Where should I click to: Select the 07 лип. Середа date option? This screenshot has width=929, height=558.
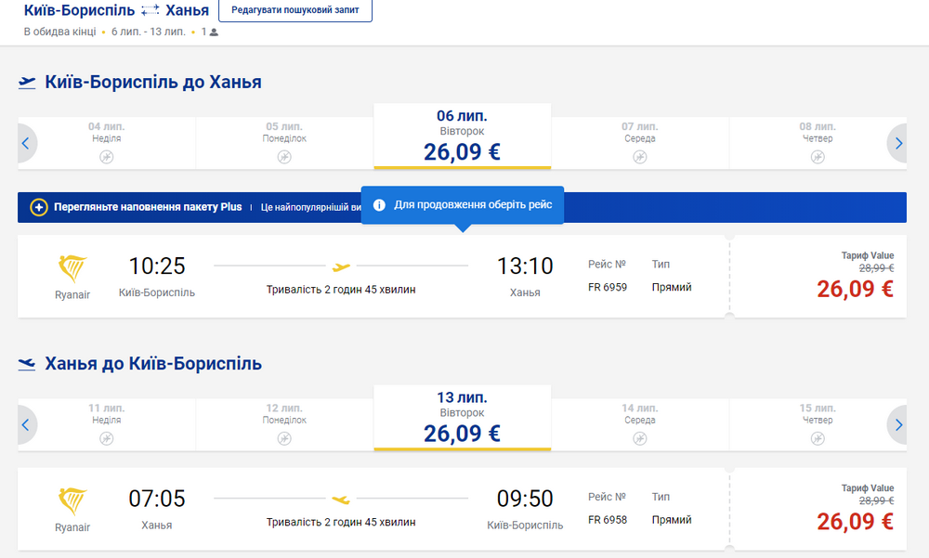pos(639,140)
